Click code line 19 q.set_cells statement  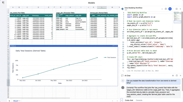tap(141, 53)
